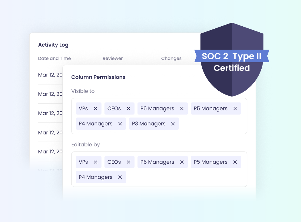Click the Column Permissions heading
This screenshot has width=301, height=222.
click(98, 77)
